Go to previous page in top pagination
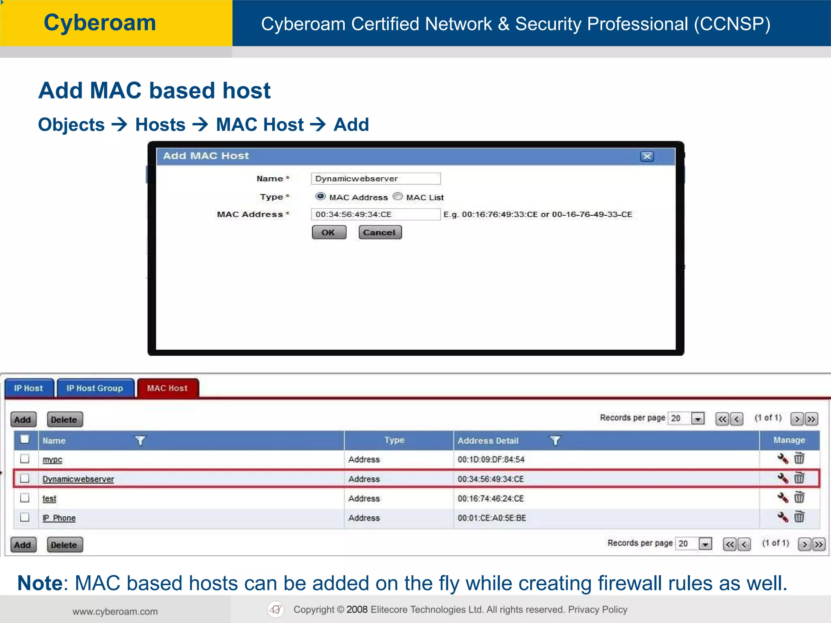The height and width of the screenshot is (623, 831). (x=736, y=419)
